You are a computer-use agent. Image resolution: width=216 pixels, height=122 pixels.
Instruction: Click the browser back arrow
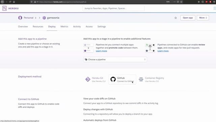point(2,2)
